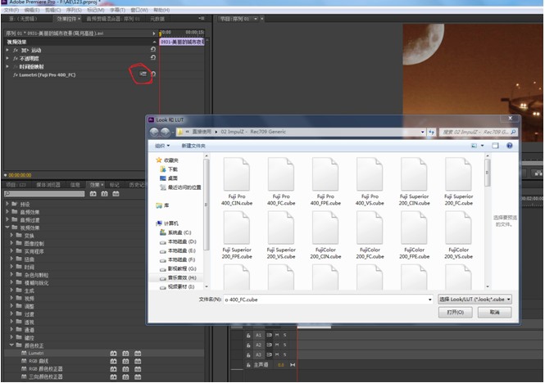Image resolution: width=545 pixels, height=383 pixels.
Task: Select Fuji Pro 400_VS.cube file
Action: pyautogui.click(x=370, y=182)
